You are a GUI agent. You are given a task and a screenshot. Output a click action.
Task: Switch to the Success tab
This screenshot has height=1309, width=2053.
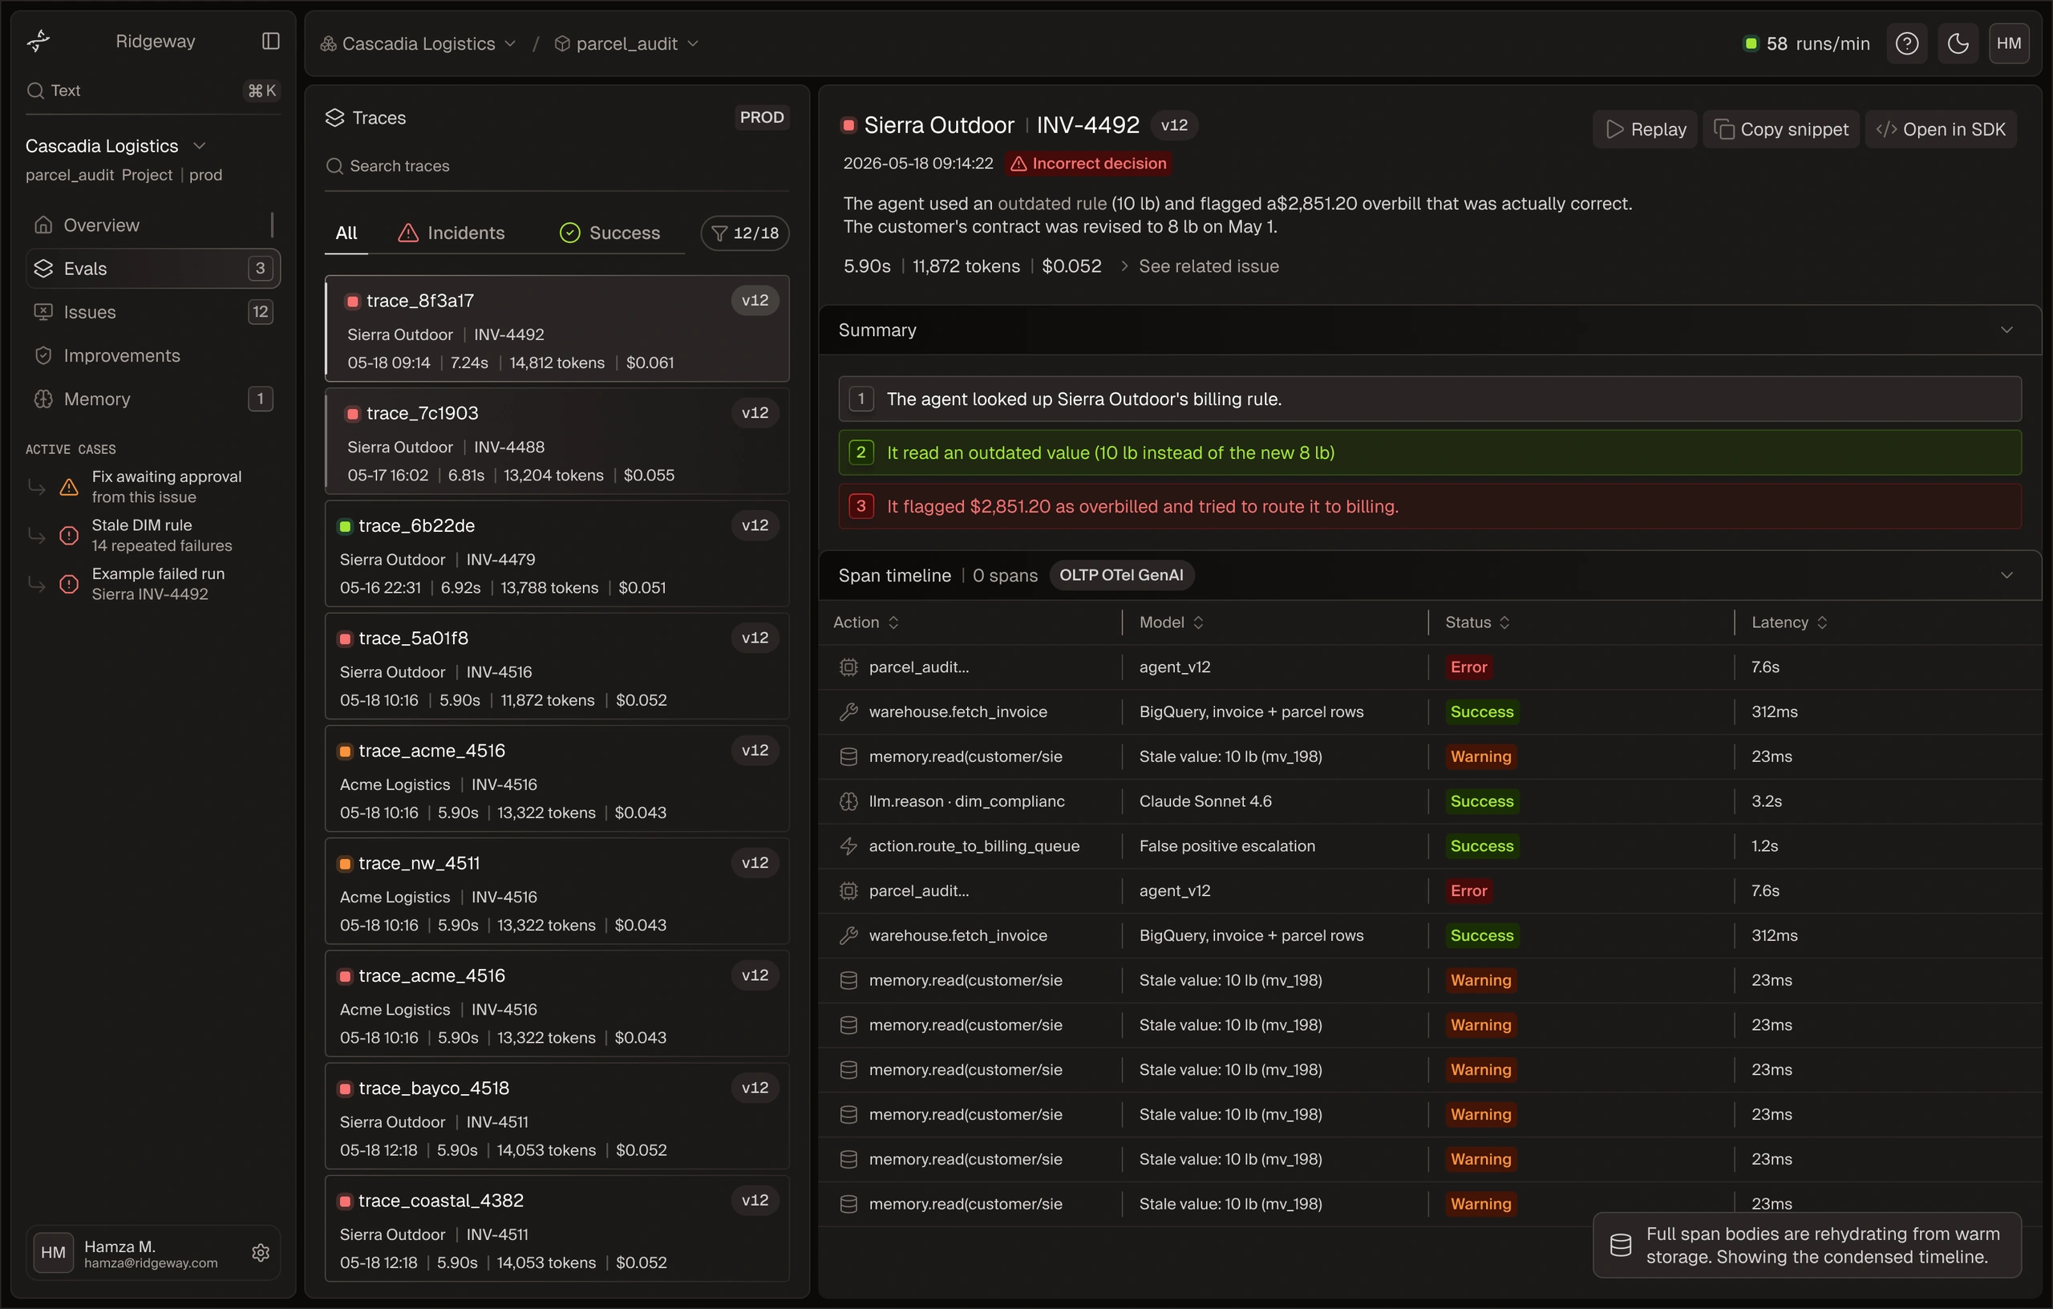click(609, 233)
